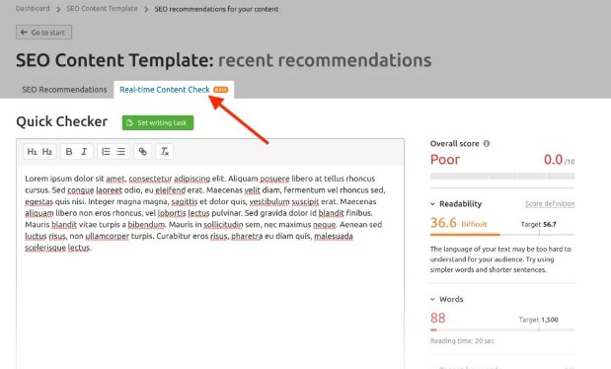This screenshot has height=369, width=611.
Task: Toggle bold text formatting
Action: [69, 152]
